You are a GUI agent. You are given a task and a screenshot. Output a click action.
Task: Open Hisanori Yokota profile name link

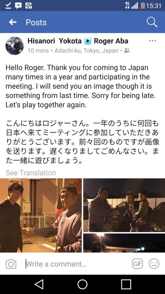coord(54,41)
